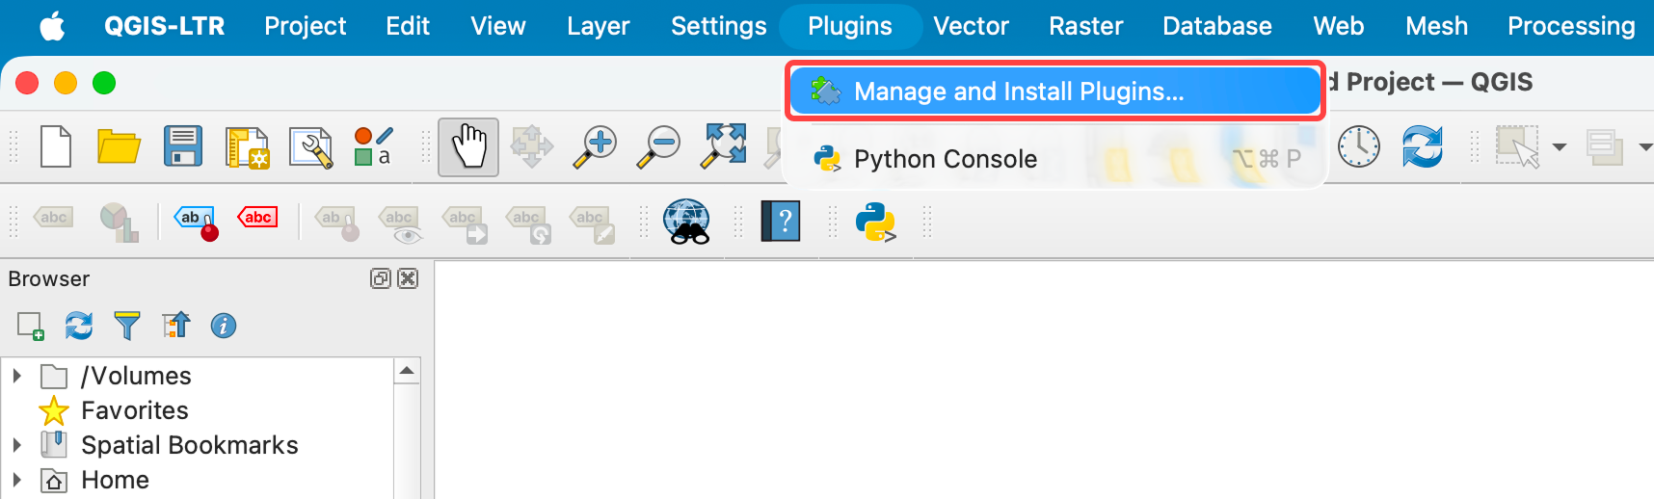
Task: Click Add Selected Layers icon in Browser
Action: (x=31, y=326)
